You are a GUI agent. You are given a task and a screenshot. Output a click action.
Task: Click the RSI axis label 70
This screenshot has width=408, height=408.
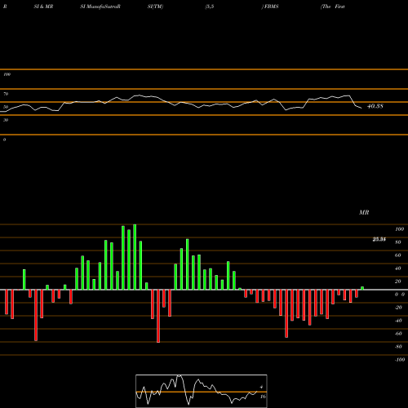6,94
